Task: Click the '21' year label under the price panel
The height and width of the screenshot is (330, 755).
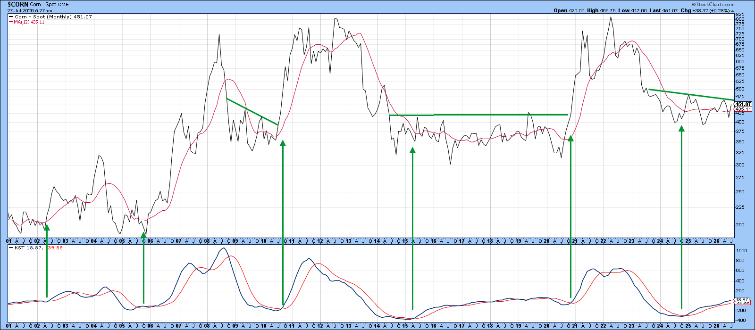Action: point(575,241)
